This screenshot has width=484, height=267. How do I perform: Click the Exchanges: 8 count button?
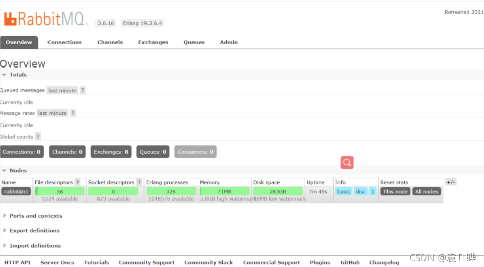coord(111,152)
